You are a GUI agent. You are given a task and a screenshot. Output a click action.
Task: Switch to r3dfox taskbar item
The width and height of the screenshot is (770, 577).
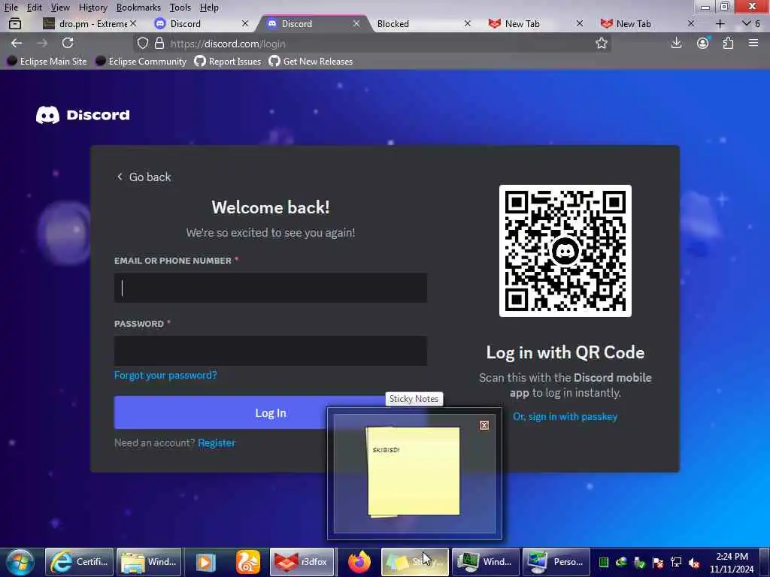(x=302, y=562)
